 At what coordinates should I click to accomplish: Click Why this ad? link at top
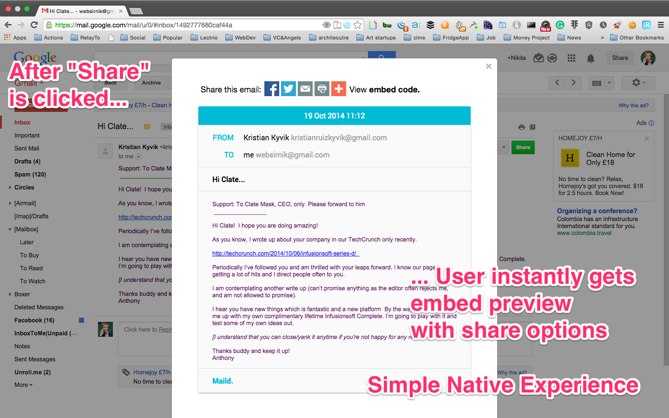pyautogui.click(x=633, y=105)
